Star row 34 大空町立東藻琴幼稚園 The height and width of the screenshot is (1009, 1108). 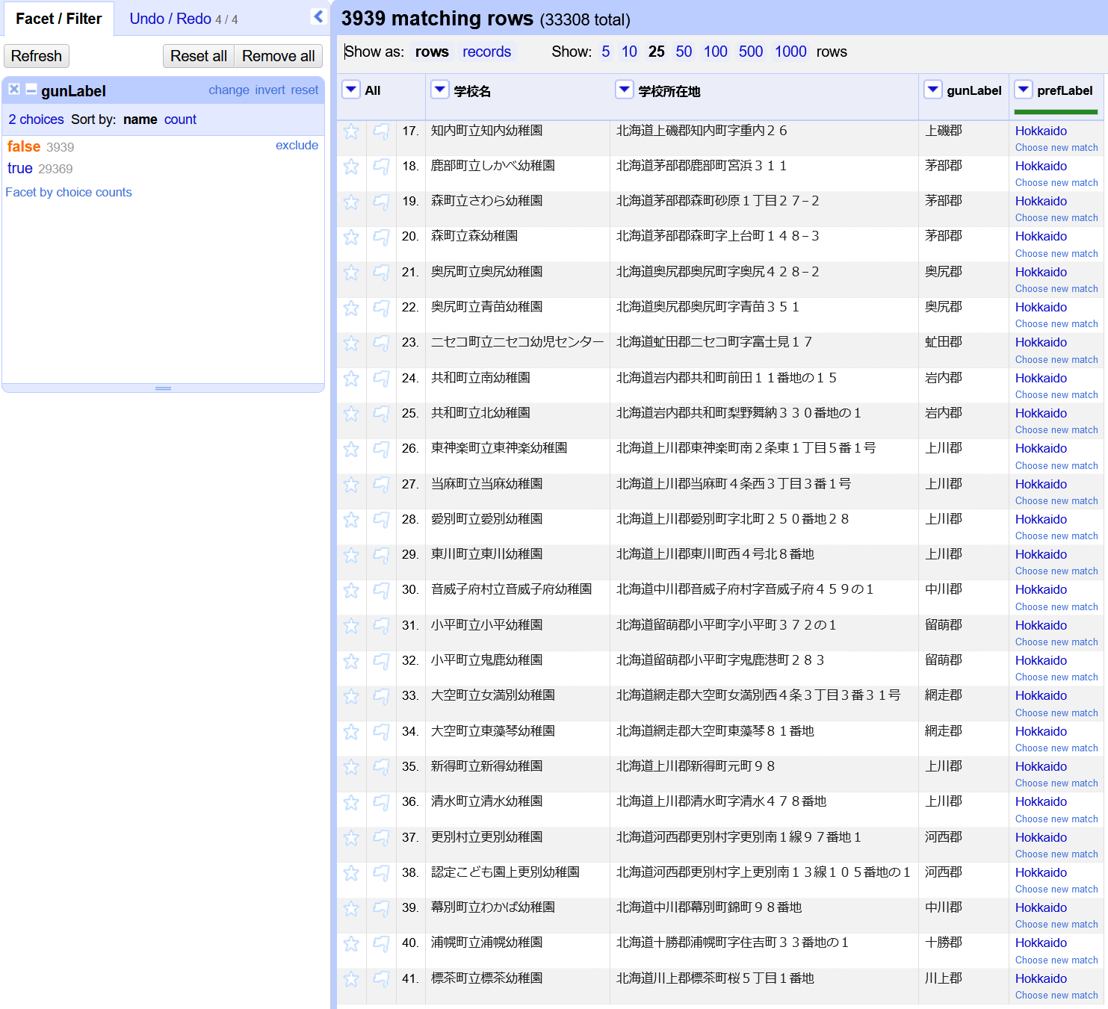(351, 733)
